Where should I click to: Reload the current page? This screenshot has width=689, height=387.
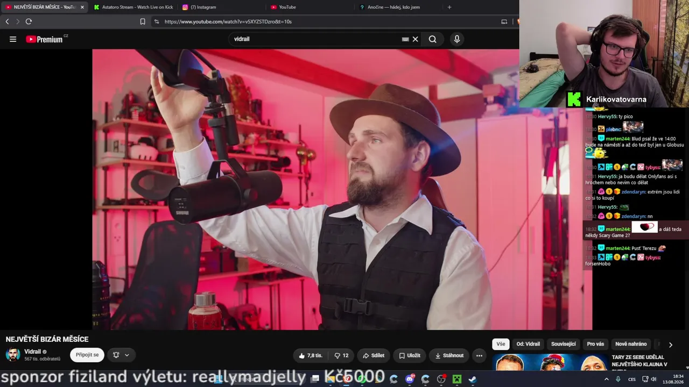click(29, 21)
